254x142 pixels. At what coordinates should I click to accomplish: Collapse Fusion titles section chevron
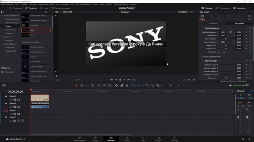pyautogui.click(x=50, y=42)
